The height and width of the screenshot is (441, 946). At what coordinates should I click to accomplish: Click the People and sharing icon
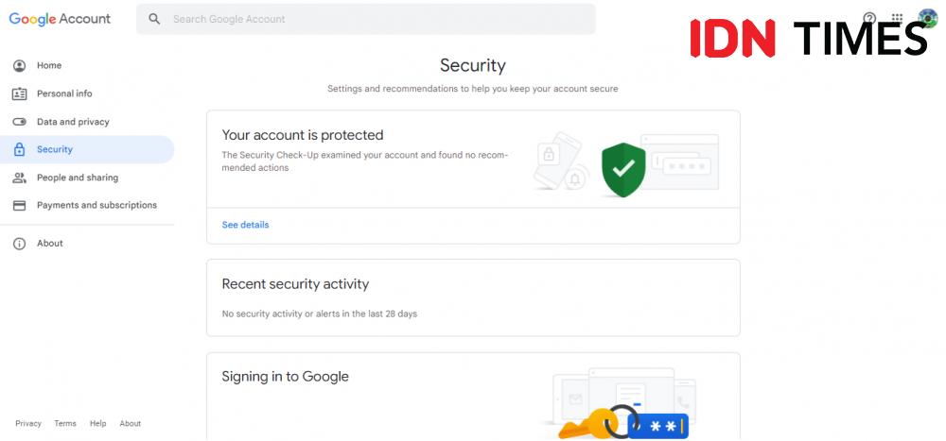(19, 178)
